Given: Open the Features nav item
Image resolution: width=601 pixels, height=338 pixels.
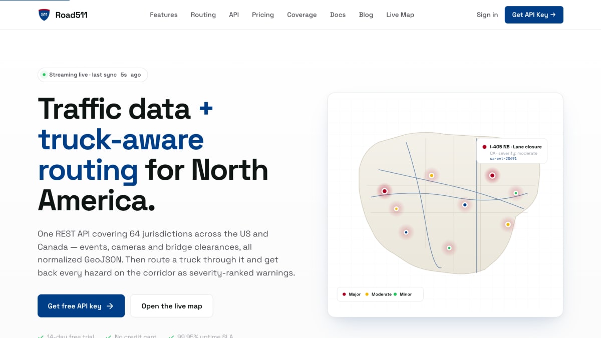Looking at the screenshot, I should [164, 15].
